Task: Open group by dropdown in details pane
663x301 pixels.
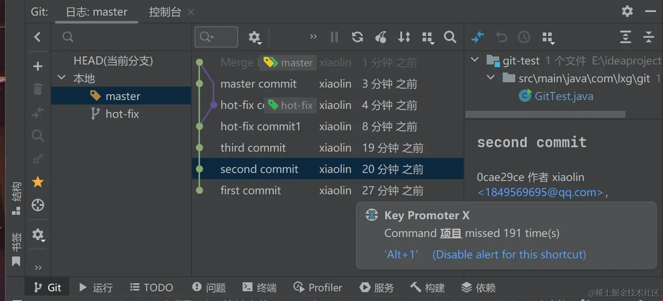Action: (548, 38)
